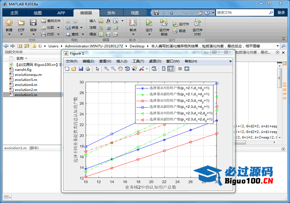Click the Show Plot Tools icon

(x=187, y=69)
